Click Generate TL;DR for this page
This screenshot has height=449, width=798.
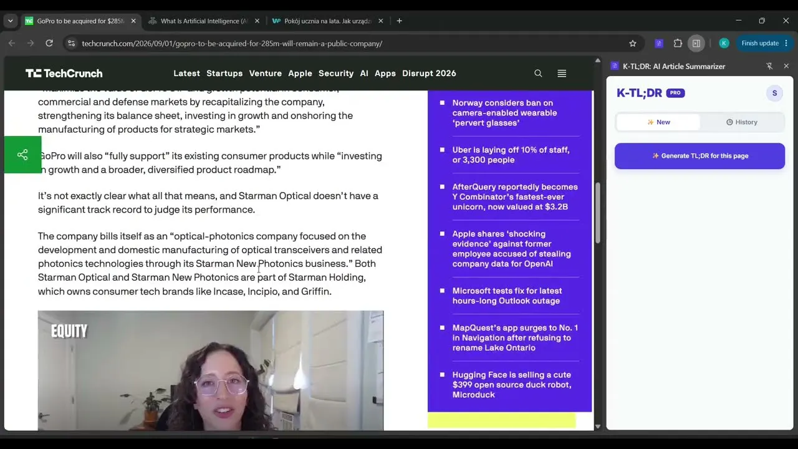coord(699,156)
